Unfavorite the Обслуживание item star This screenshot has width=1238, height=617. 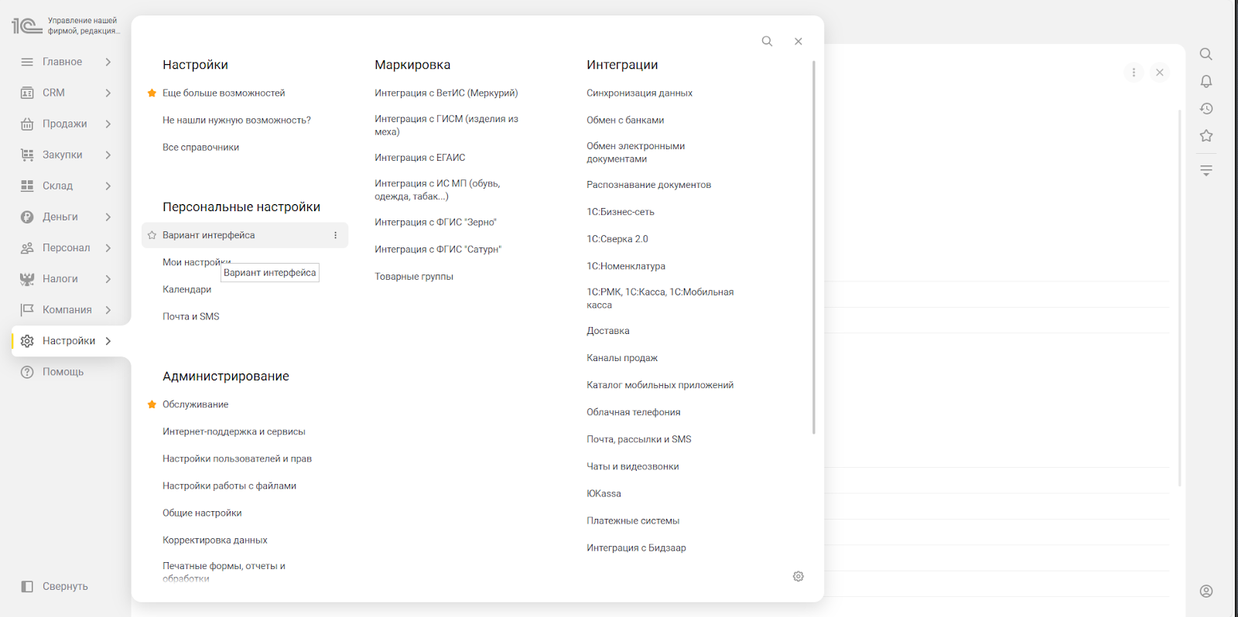(152, 404)
